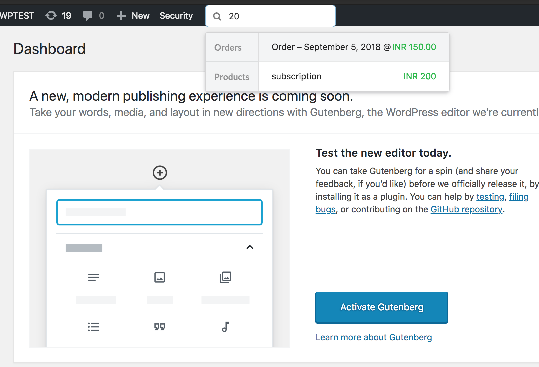Open the Security menu in admin bar
The height and width of the screenshot is (367, 539).
coord(176,16)
